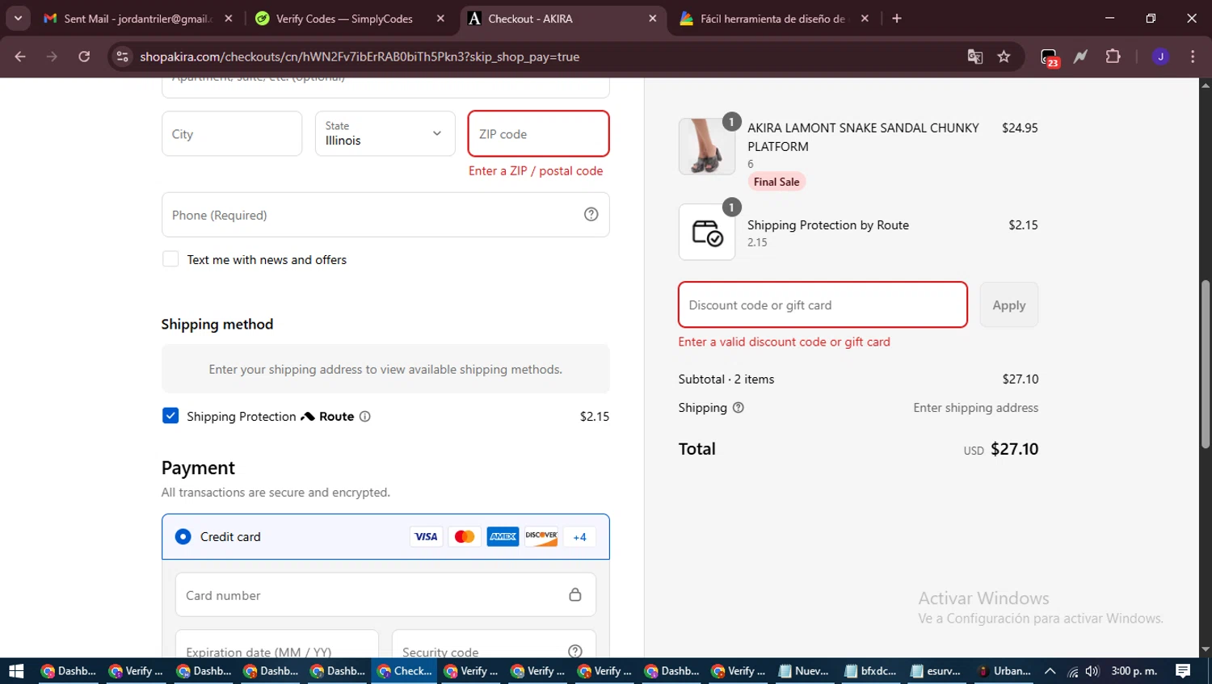This screenshot has height=684, width=1212.
Task: Open the Chrome three-dot menu
Action: 1193,57
